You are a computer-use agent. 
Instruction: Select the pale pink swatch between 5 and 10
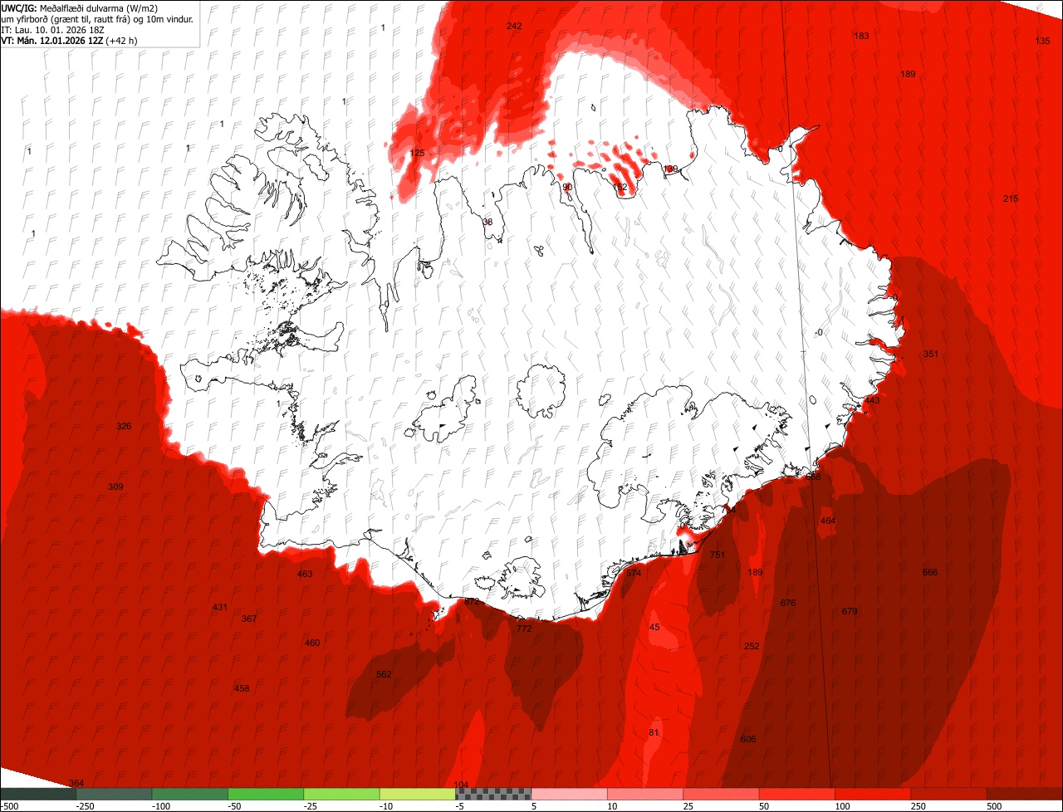(x=569, y=794)
